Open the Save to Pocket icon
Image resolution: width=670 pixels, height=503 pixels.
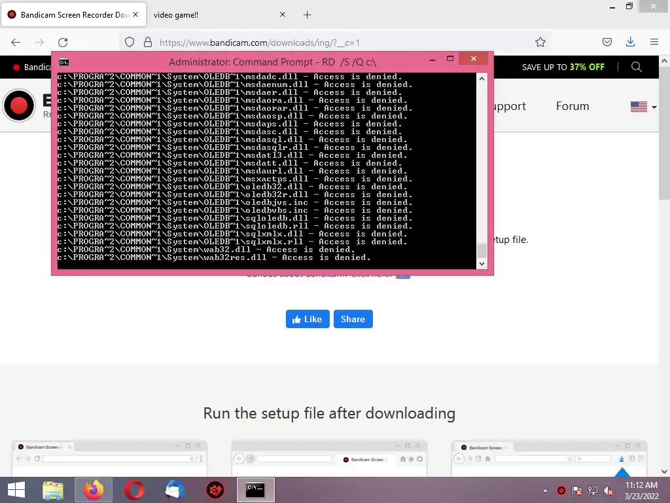click(607, 42)
